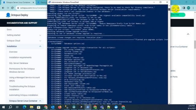Image resolution: width=196 pixels, height=110 pixels.
Task: Collapse the Installation section
Action: point(40,46)
